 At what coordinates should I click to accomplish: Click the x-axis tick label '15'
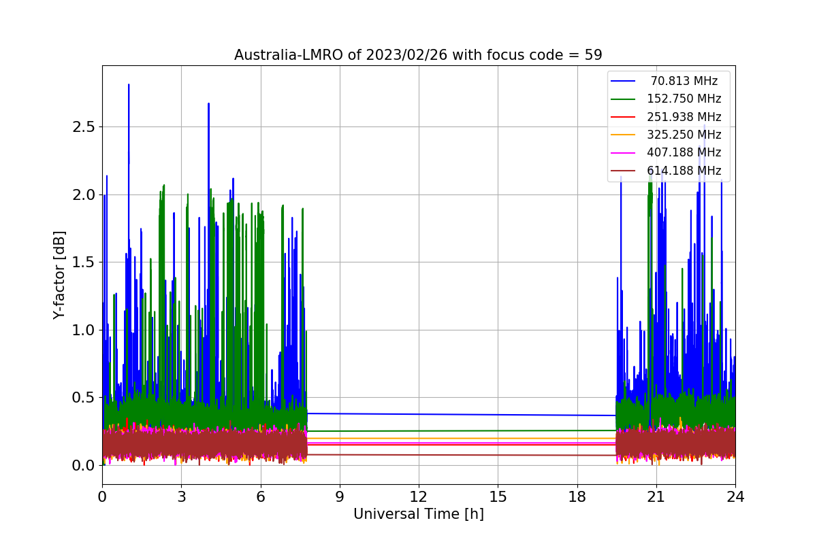[x=498, y=497]
